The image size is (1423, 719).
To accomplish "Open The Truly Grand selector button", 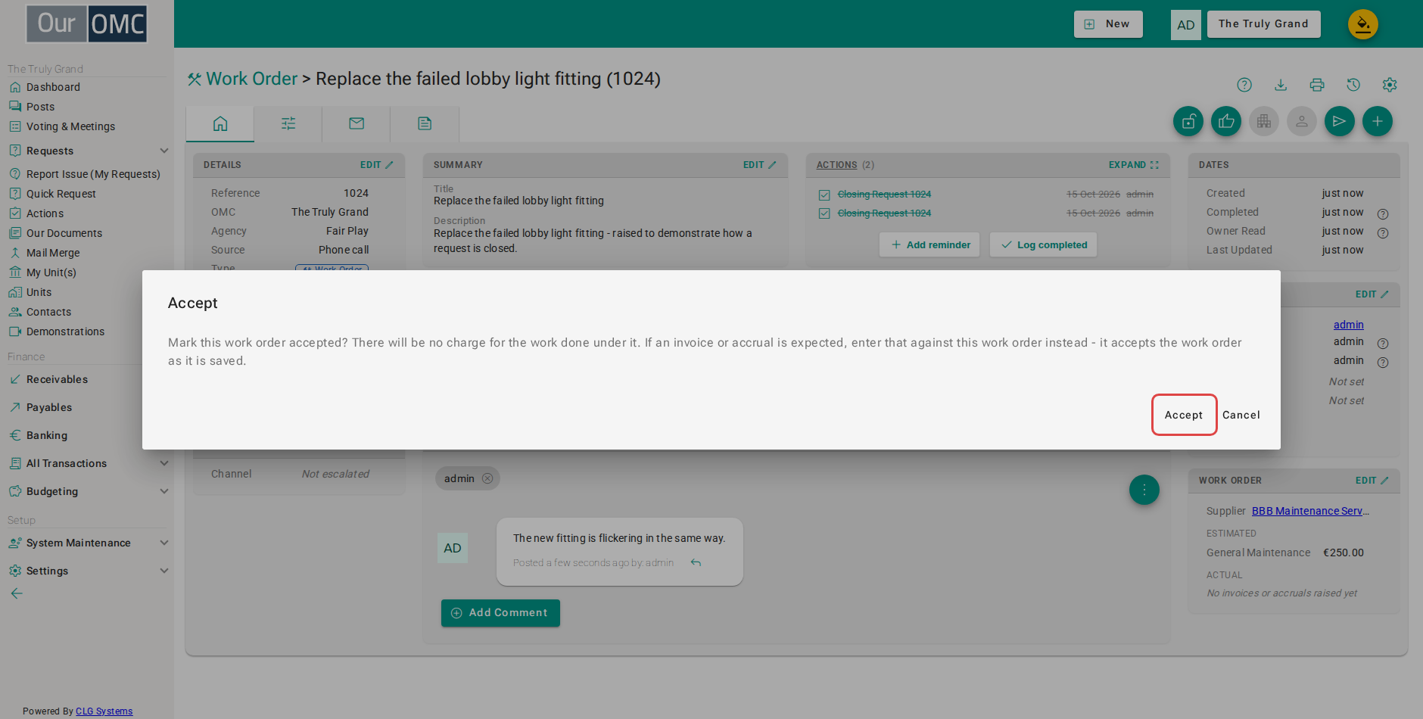I will 1263,24.
